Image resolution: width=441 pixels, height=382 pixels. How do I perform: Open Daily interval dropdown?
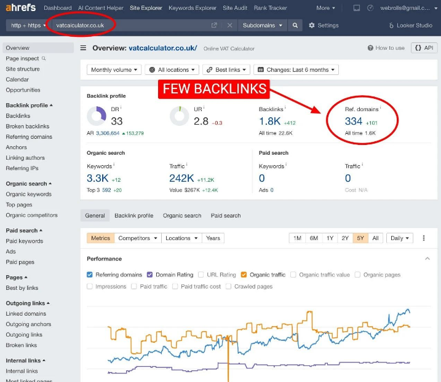point(400,238)
